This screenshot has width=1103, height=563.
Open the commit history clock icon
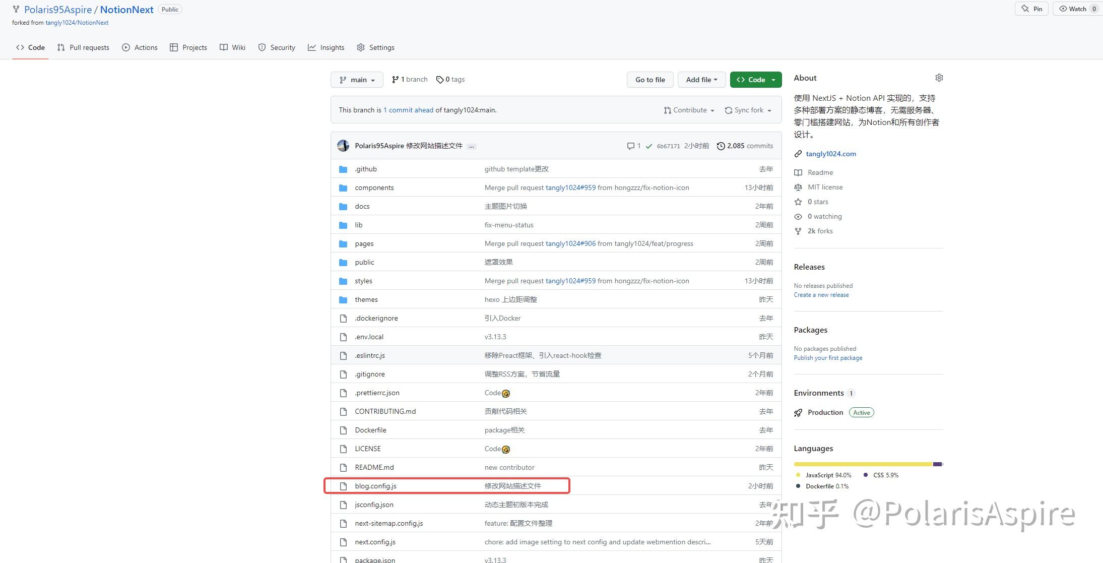721,146
